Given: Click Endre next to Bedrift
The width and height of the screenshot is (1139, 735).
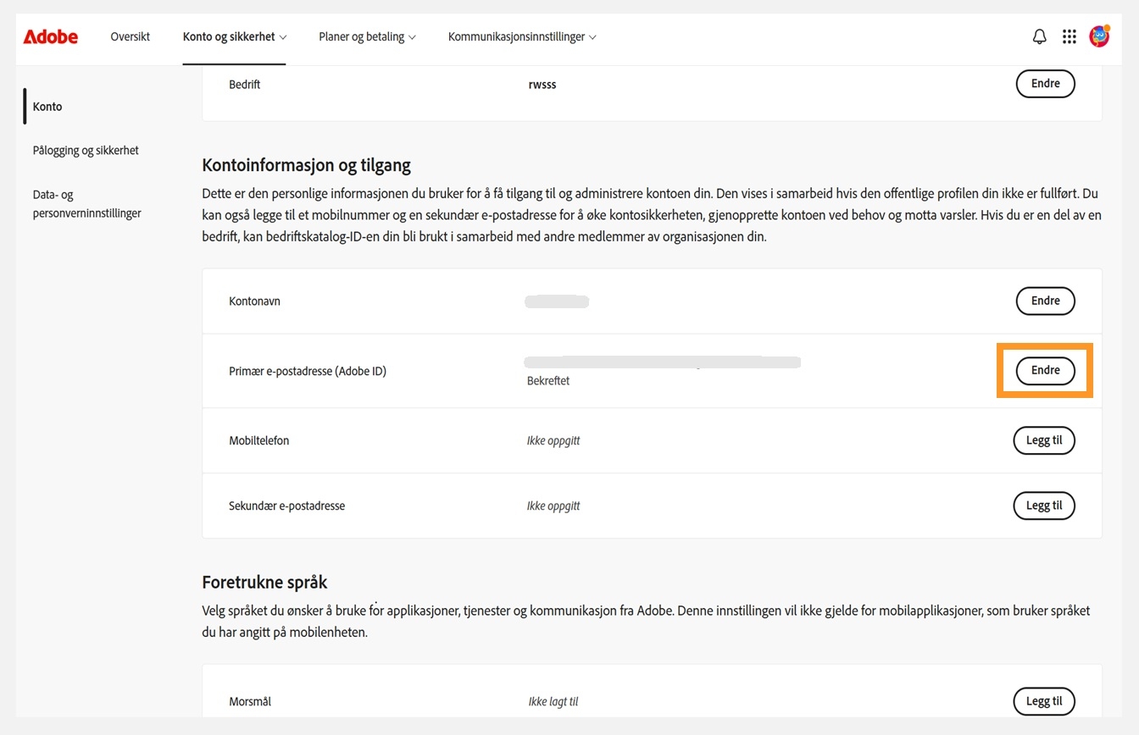Looking at the screenshot, I should point(1045,83).
